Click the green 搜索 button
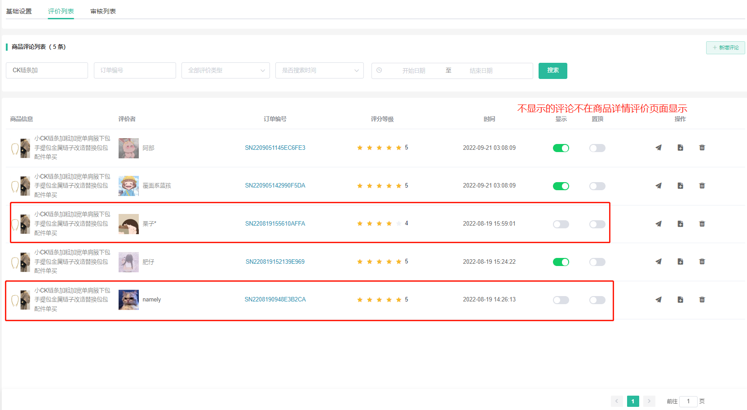Viewport: 747px width, 410px height. click(553, 70)
